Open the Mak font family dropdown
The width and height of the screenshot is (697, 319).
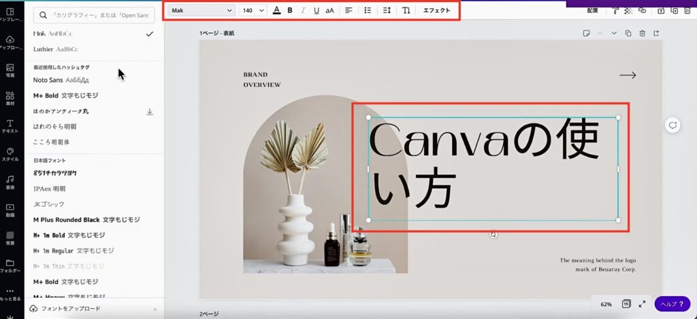click(201, 10)
